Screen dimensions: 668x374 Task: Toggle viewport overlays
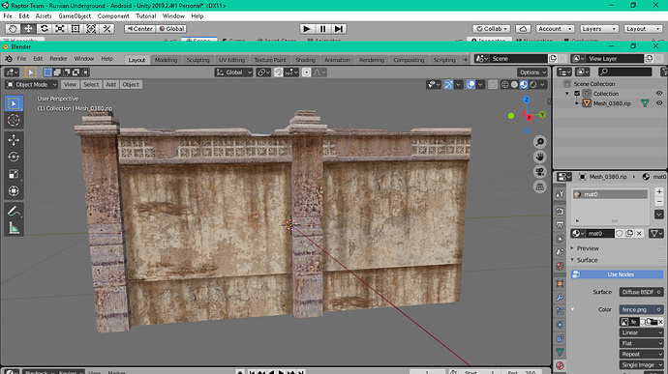pos(471,85)
